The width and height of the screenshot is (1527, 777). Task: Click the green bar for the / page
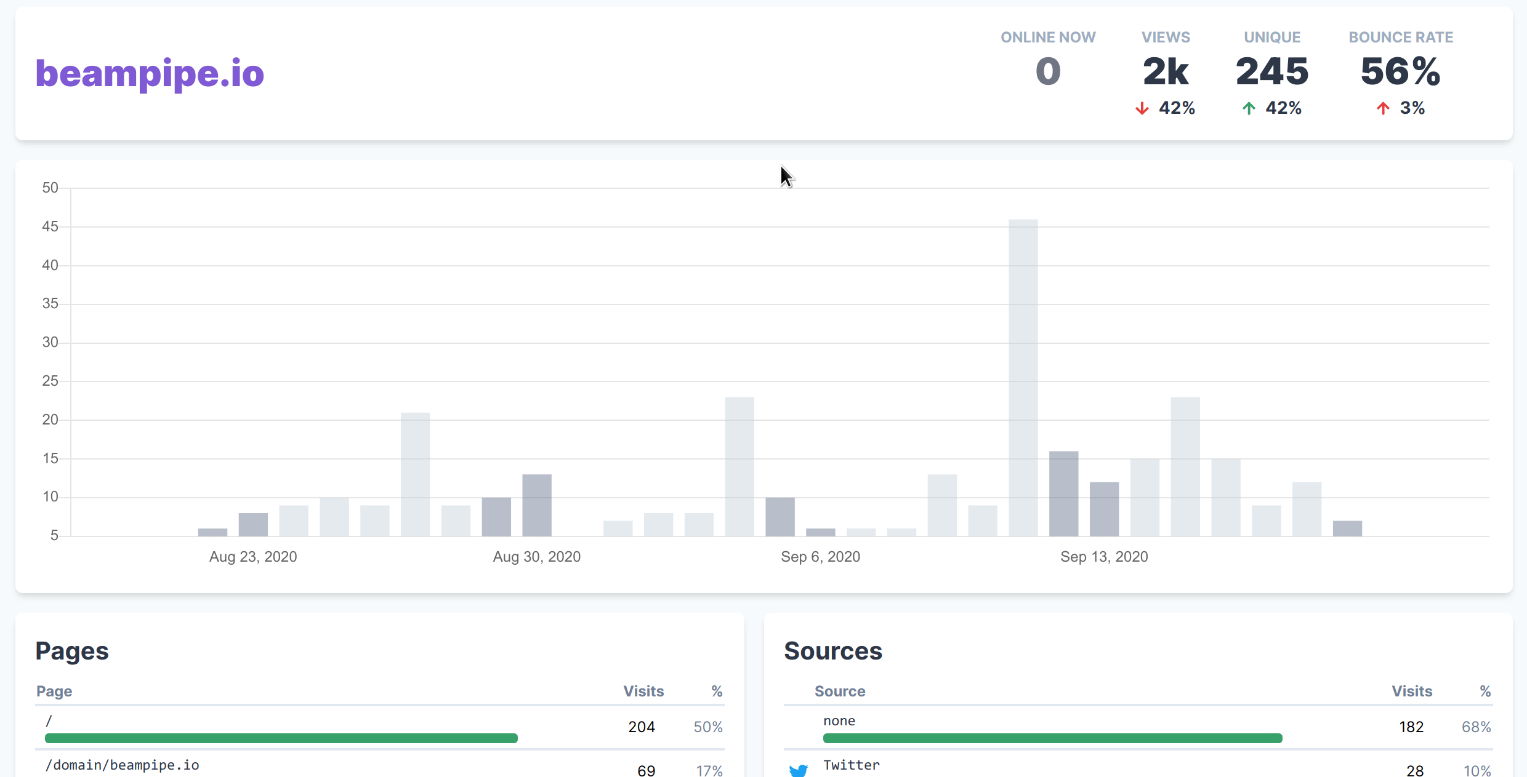tap(281, 738)
